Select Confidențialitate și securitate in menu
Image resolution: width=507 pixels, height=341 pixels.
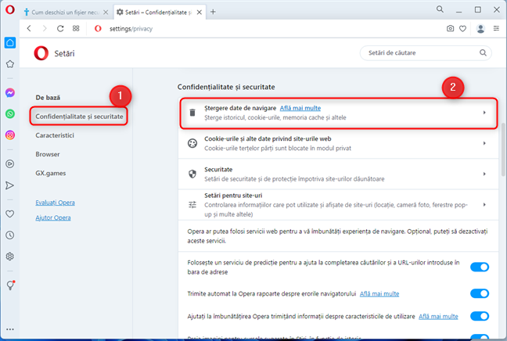pos(79,117)
